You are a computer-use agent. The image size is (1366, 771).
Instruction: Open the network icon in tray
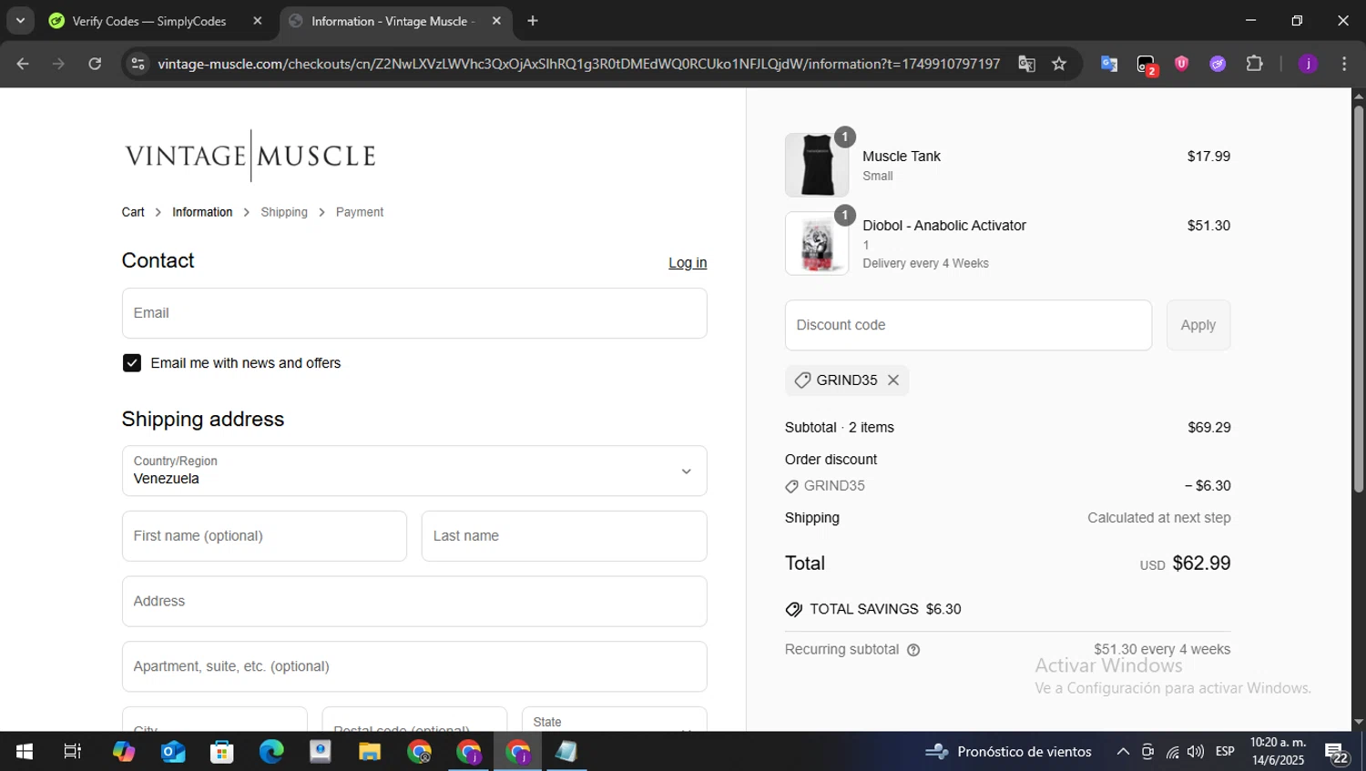click(x=1172, y=752)
